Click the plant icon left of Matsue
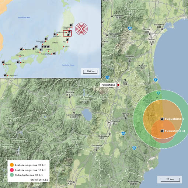 click(21, 49)
